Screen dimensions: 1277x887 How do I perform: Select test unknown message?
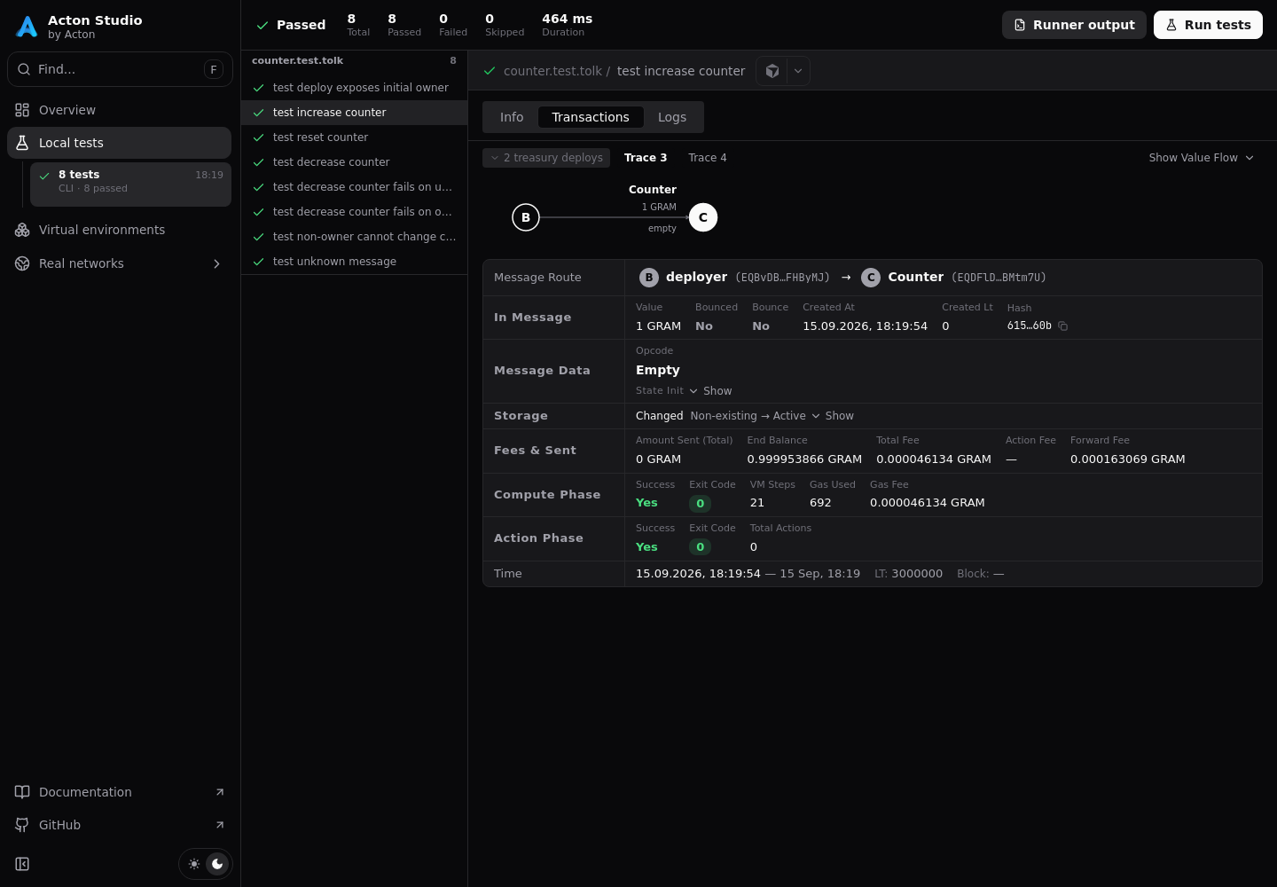355,262
